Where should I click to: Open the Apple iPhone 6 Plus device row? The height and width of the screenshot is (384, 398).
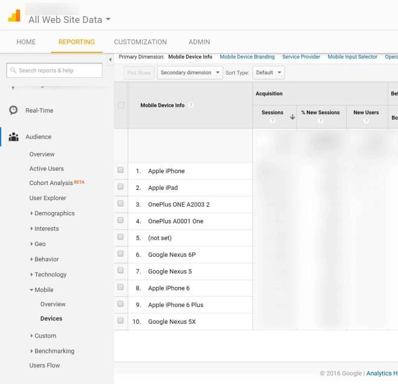click(175, 305)
